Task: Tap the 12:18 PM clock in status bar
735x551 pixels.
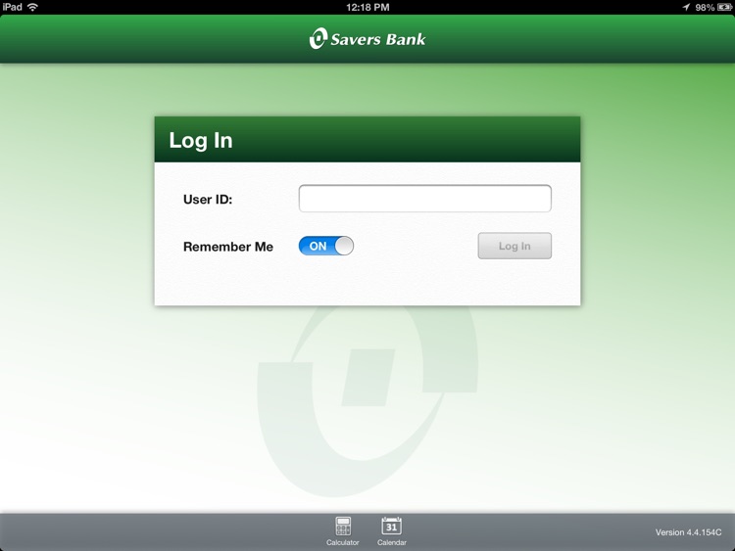Action: 367,7
